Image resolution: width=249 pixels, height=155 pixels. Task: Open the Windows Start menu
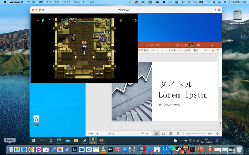(34, 140)
